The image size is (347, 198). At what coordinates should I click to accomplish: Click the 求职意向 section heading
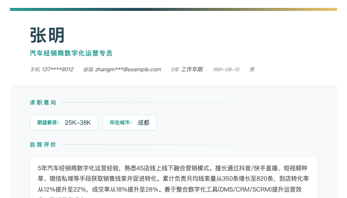tap(43, 102)
